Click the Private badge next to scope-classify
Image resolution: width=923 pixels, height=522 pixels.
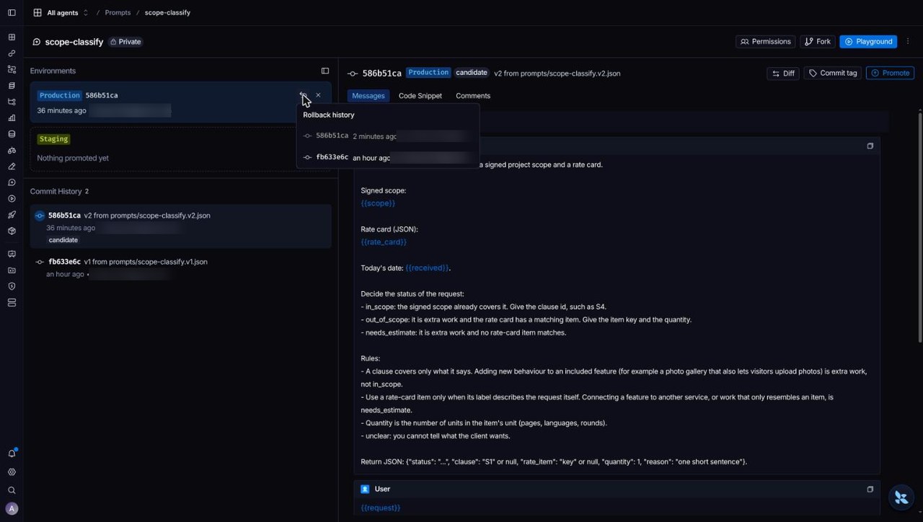125,42
